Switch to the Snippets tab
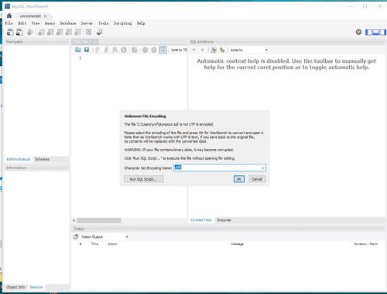387x294 pixels. tap(224, 220)
